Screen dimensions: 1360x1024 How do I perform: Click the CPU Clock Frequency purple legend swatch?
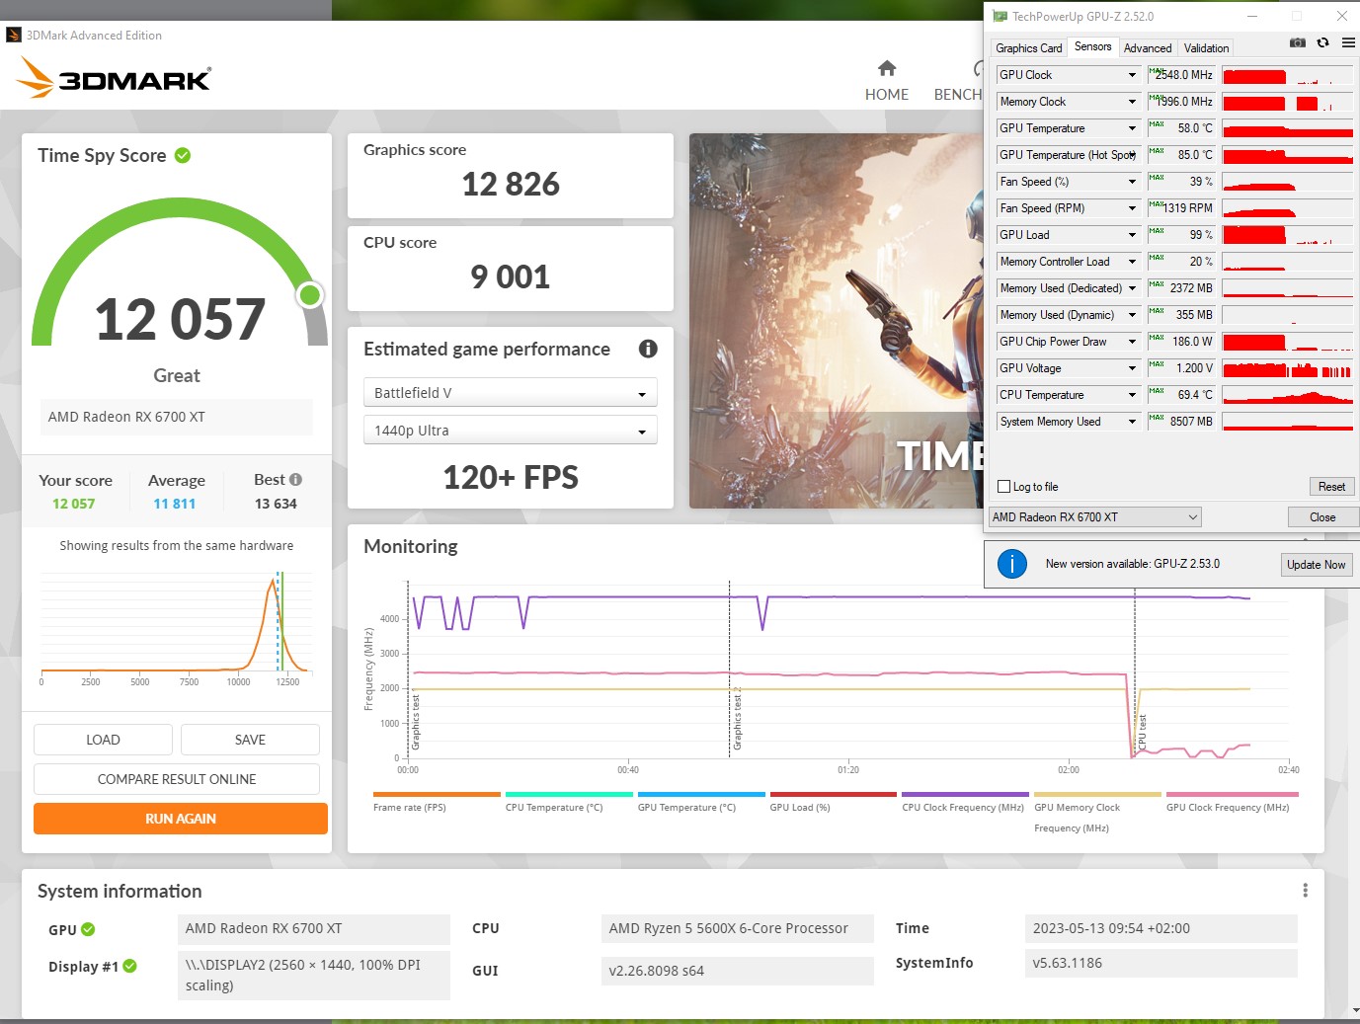coord(965,794)
